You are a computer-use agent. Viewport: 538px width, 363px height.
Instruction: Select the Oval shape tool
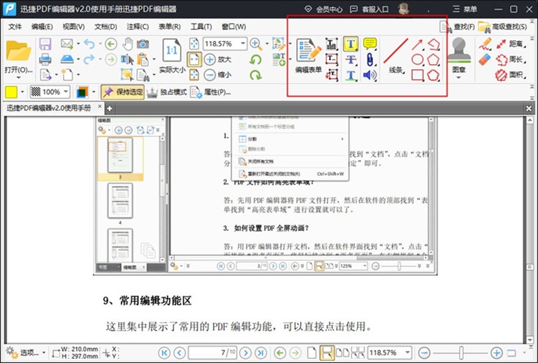[417, 59]
